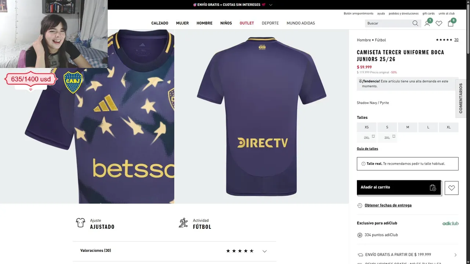Expand the envío gratis a partir de $199.999 row
470x264 pixels.
pos(455,255)
